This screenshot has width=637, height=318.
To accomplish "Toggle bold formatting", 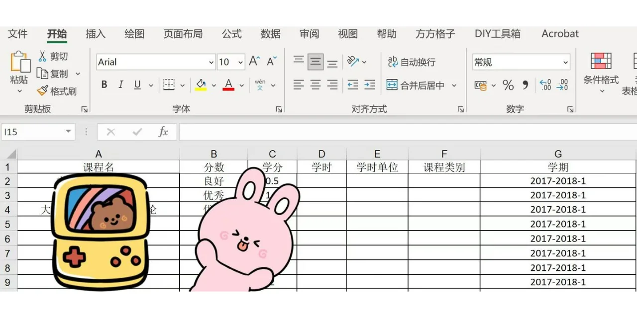I will pyautogui.click(x=105, y=85).
